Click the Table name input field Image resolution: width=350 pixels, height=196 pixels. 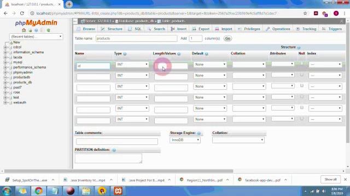pyautogui.click(x=136, y=39)
